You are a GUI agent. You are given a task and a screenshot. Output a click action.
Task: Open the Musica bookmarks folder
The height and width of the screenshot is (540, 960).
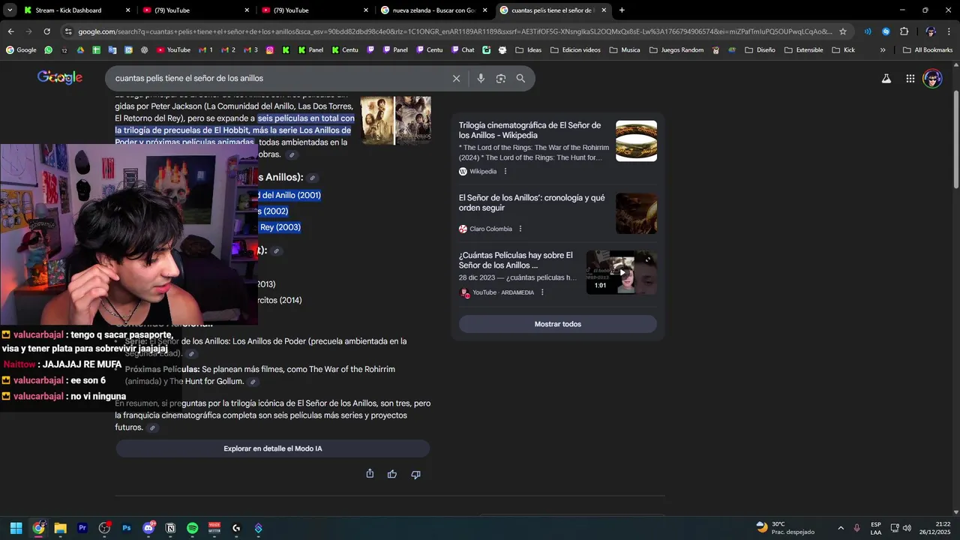pyautogui.click(x=625, y=50)
